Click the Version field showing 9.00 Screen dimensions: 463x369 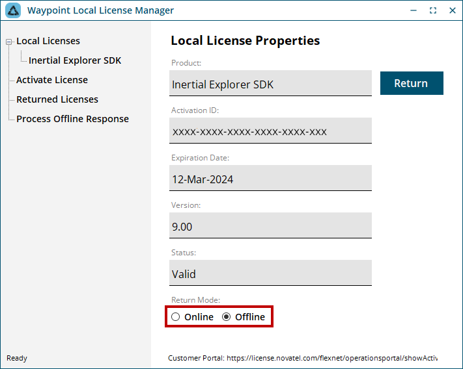pyautogui.click(x=270, y=225)
